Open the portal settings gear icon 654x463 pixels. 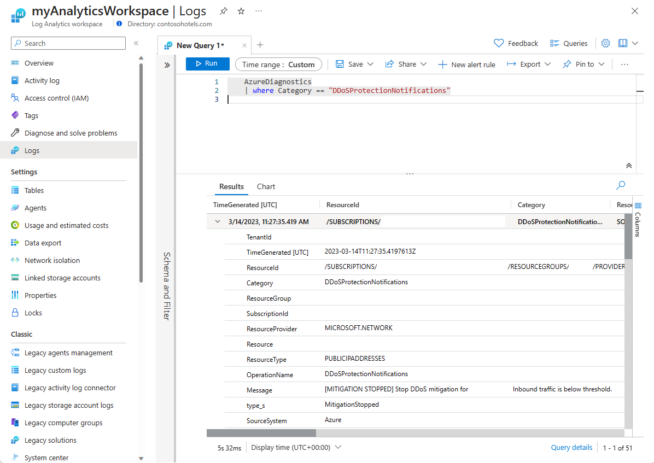[x=605, y=43]
